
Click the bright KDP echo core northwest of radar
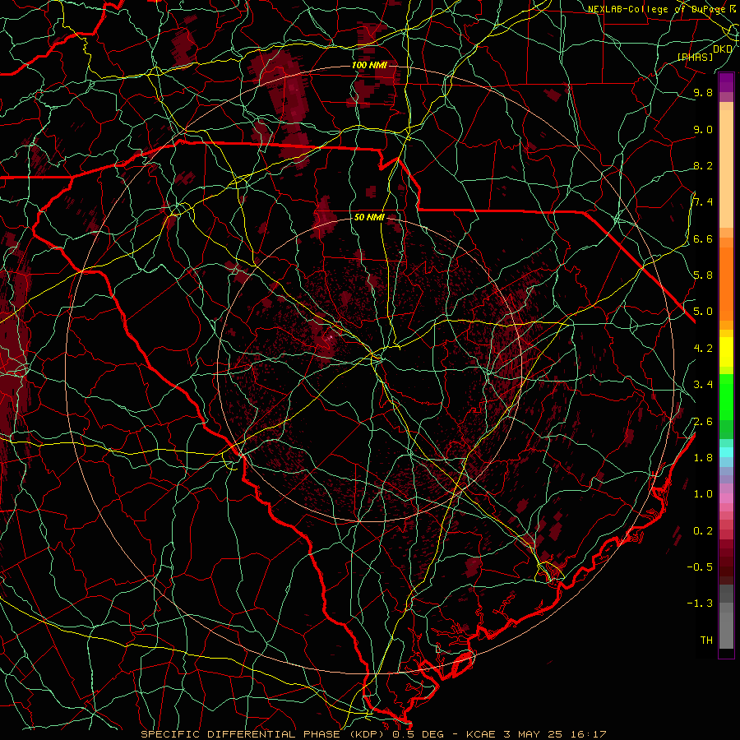coord(330,337)
